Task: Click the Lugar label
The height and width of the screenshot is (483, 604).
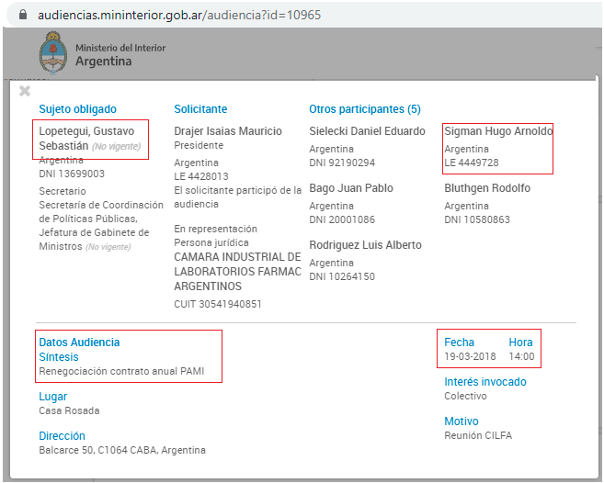Action: click(x=52, y=397)
